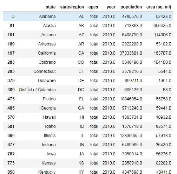Click Idaho's area value 83574.0
The image size is (177, 174).
163,126
